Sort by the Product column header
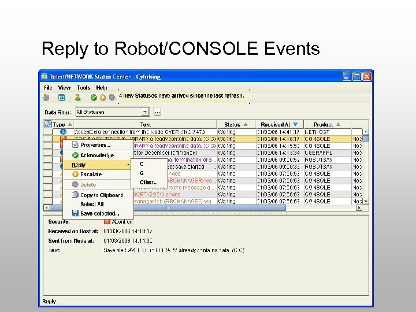 (327, 124)
